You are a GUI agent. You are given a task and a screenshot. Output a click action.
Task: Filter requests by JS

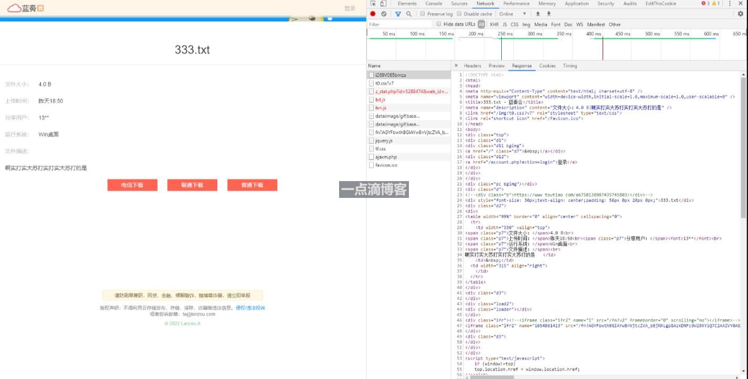coord(504,24)
